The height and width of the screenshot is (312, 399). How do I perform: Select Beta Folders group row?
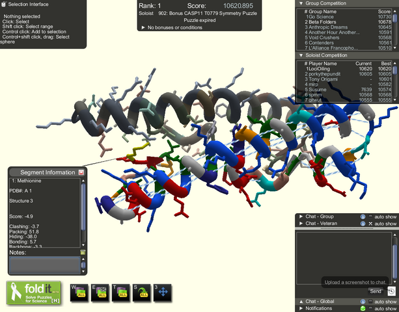click(348, 22)
